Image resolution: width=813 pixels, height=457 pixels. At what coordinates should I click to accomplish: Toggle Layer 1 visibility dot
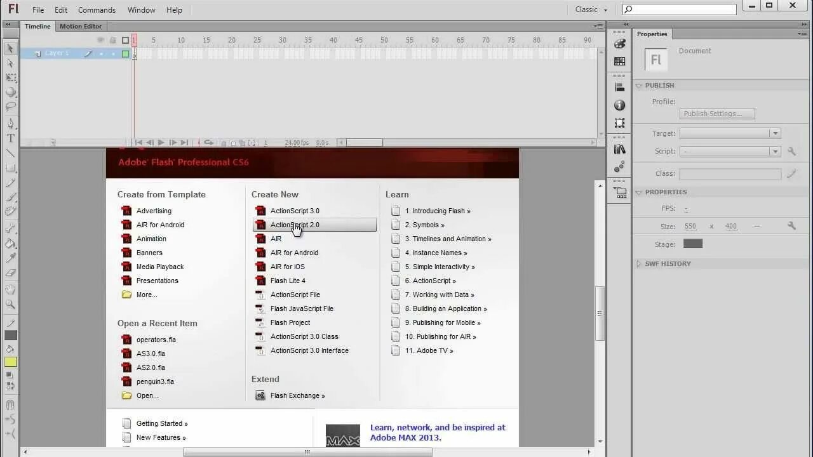click(101, 54)
